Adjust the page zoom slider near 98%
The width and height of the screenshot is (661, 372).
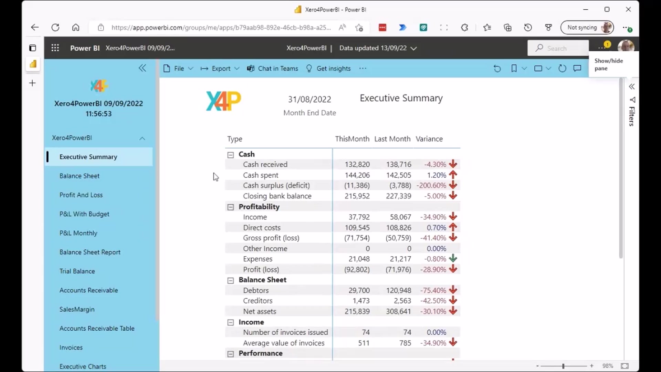pos(563,366)
